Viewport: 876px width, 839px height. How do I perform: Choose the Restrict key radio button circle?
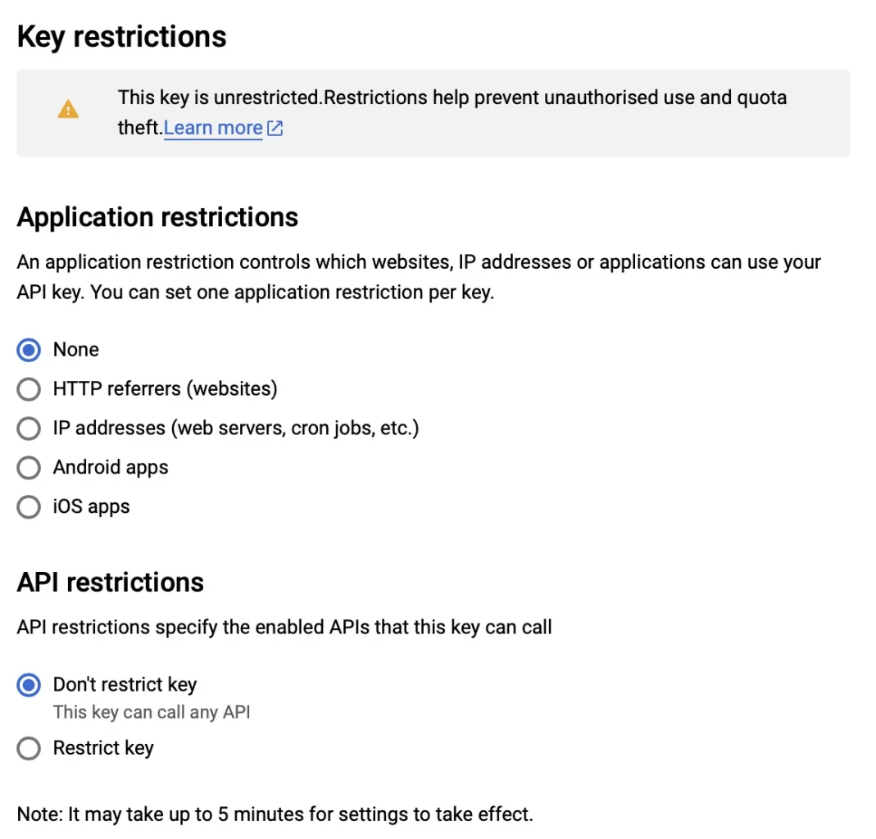pyautogui.click(x=29, y=749)
